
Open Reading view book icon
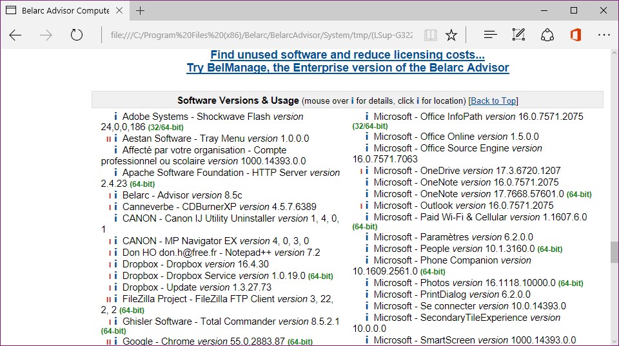430,35
